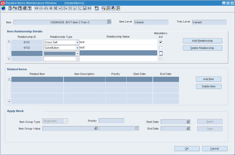This screenshot has height=155, width=235.
Task: Check Mandatory Ind on highlighted blank row
Action: [161, 53]
